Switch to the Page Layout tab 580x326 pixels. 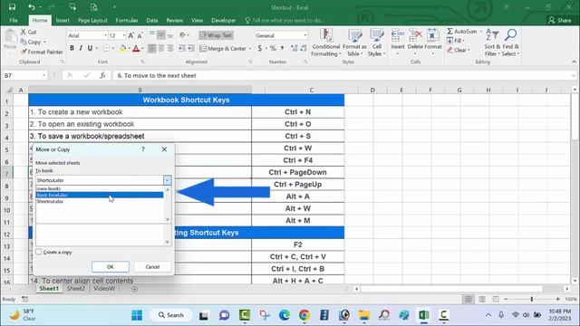(x=92, y=20)
